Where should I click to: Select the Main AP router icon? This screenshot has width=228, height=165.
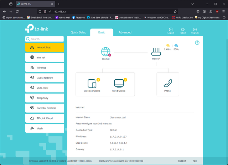click(156, 52)
